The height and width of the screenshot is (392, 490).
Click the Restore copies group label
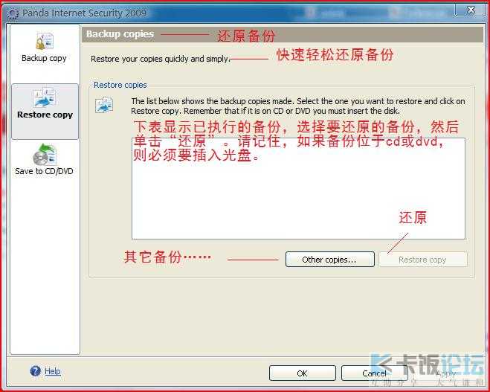120,85
